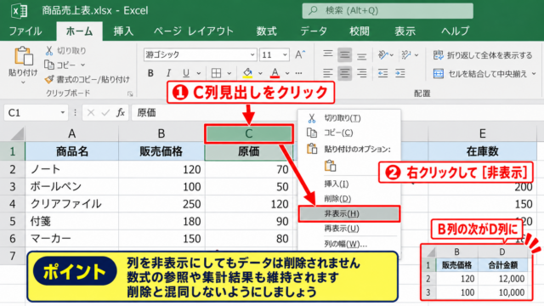Click the insert function fx icon

[121, 113]
